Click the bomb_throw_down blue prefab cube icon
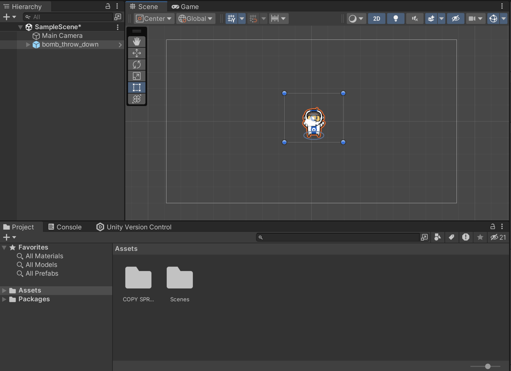Screen dimensions: 511x371 point(36,45)
